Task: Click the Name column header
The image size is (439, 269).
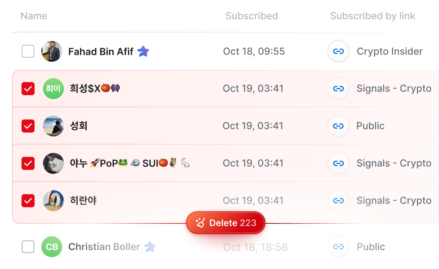Action: [x=34, y=16]
